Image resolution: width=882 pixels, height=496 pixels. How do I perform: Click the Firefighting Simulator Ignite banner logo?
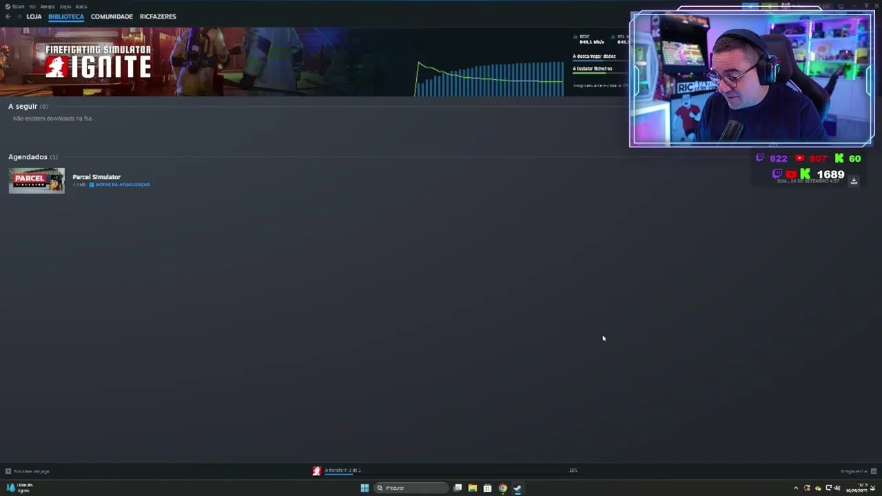point(99,61)
